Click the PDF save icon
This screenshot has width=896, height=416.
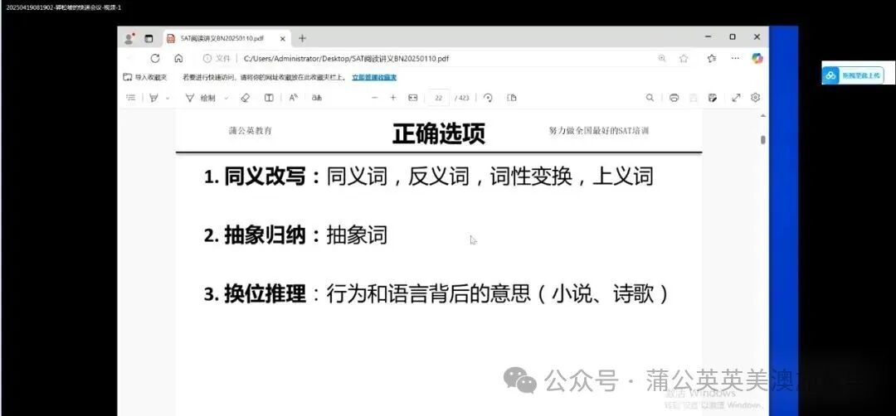click(693, 98)
